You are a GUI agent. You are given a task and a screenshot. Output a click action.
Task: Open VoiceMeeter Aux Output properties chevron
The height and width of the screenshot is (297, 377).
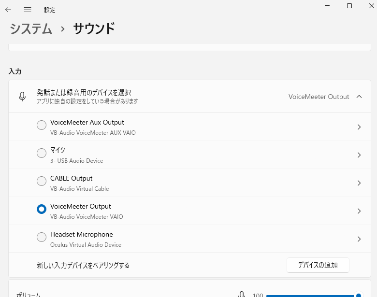tap(359, 127)
